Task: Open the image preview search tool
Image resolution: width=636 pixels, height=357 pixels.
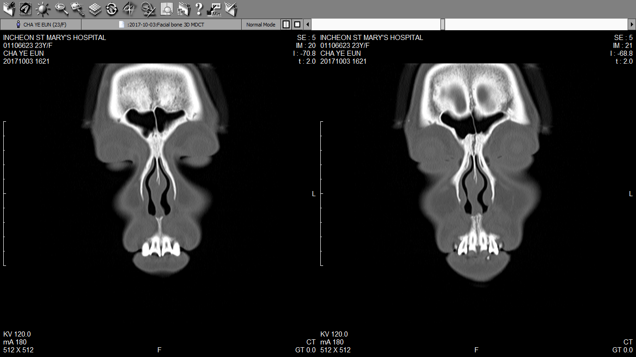Action: point(167,8)
